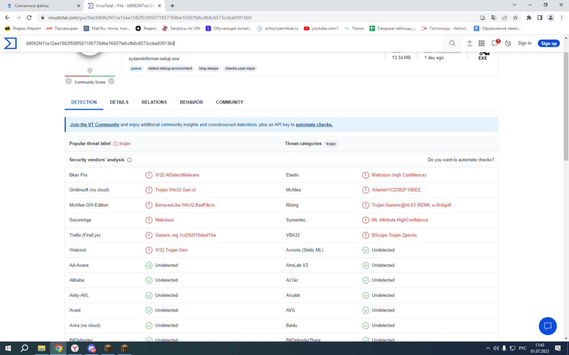This screenshot has width=569, height=355.
Task: Click info icon next to Security vendors' analysis
Action: pyautogui.click(x=130, y=160)
